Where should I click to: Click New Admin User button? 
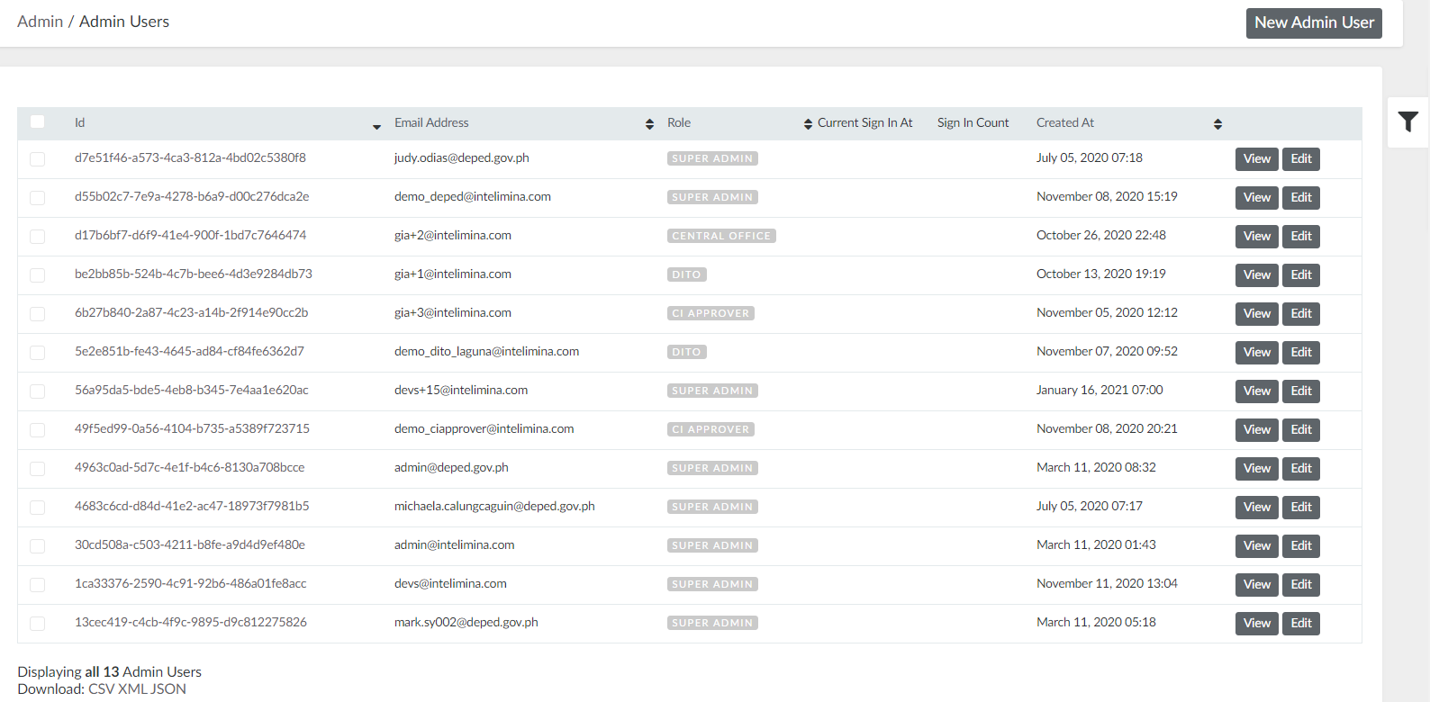coord(1314,22)
